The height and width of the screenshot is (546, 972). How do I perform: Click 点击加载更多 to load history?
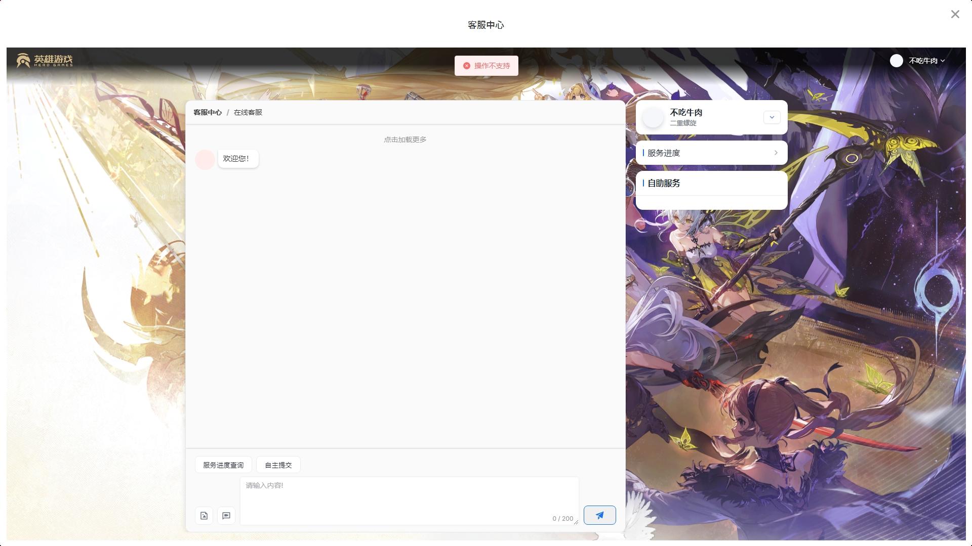point(405,140)
